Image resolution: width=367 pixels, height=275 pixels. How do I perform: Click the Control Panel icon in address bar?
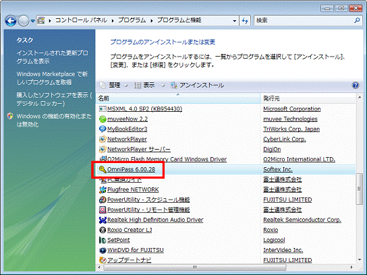[41, 21]
